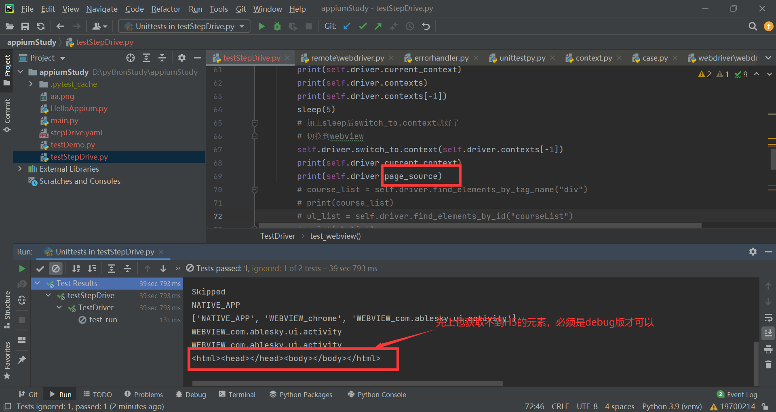Viewport: 776px width, 412px height.
Task: Pin the Run tab
Action: 22,359
